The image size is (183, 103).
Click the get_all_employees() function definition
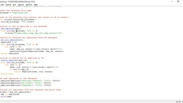point(12,40)
